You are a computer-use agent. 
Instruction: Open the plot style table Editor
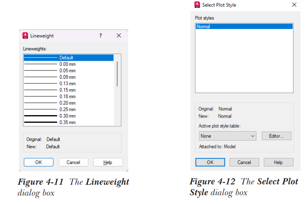pyautogui.click(x=276, y=136)
